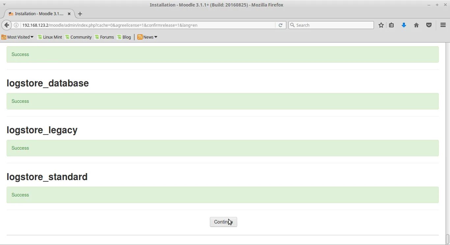This screenshot has height=245, width=450.
Task: Open site information icon in address bar
Action: (16, 25)
